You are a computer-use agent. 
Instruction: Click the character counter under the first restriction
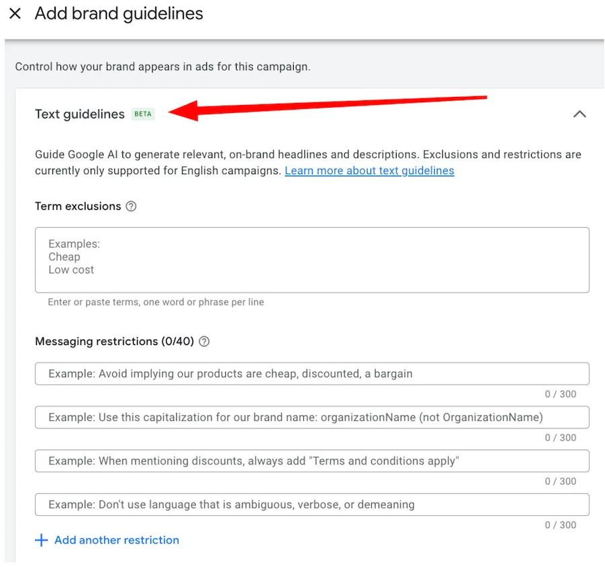click(561, 394)
